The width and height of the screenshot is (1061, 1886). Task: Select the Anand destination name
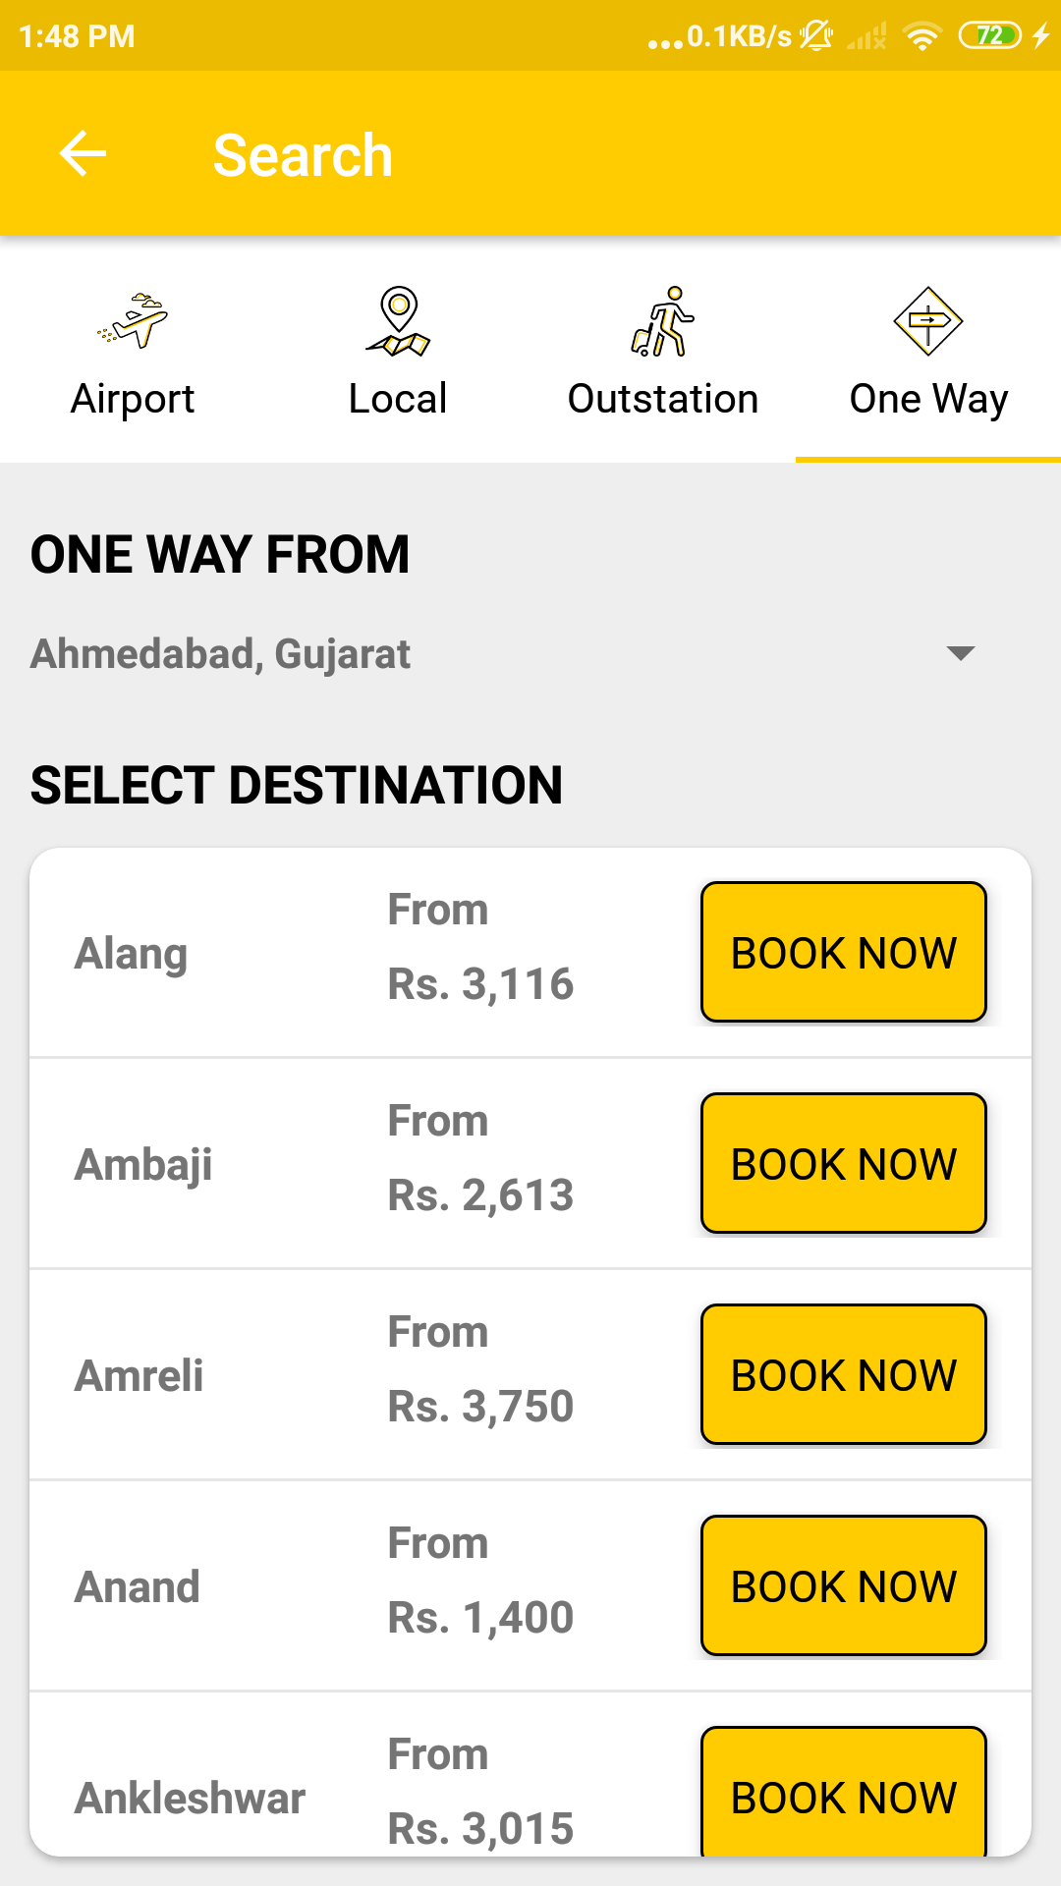[138, 1587]
